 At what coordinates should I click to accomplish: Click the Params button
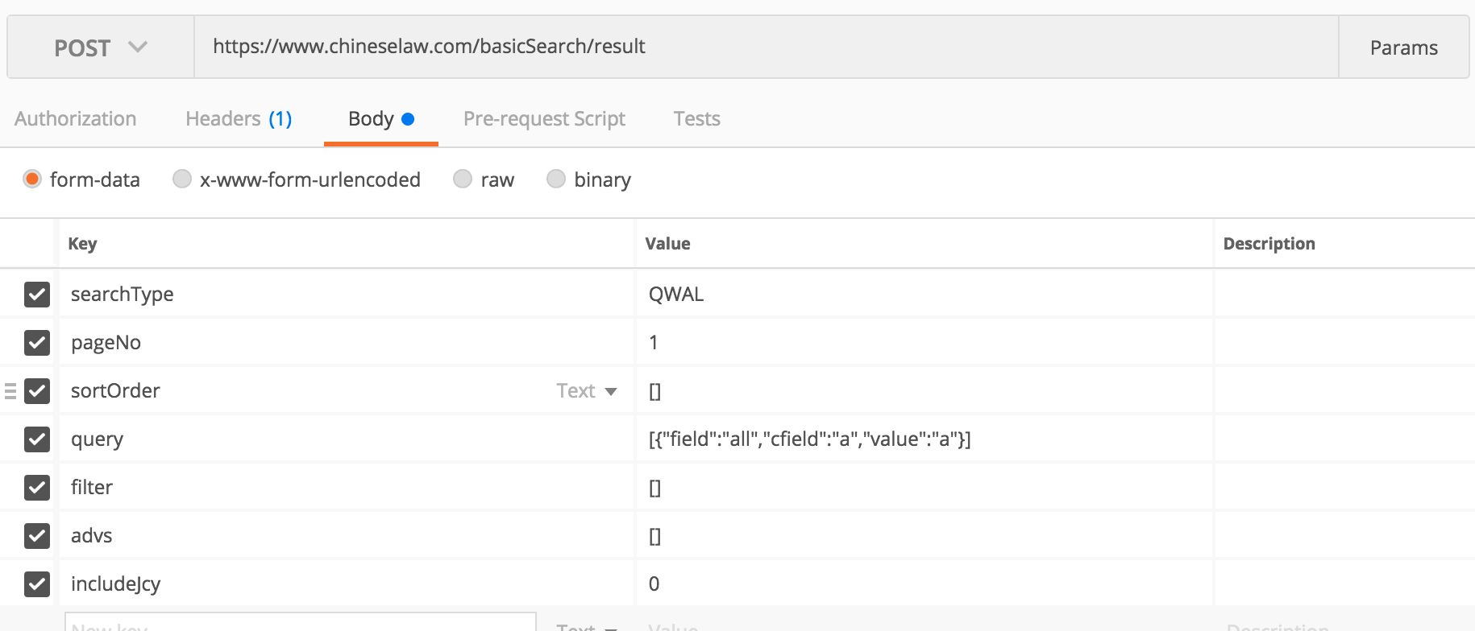click(1403, 47)
